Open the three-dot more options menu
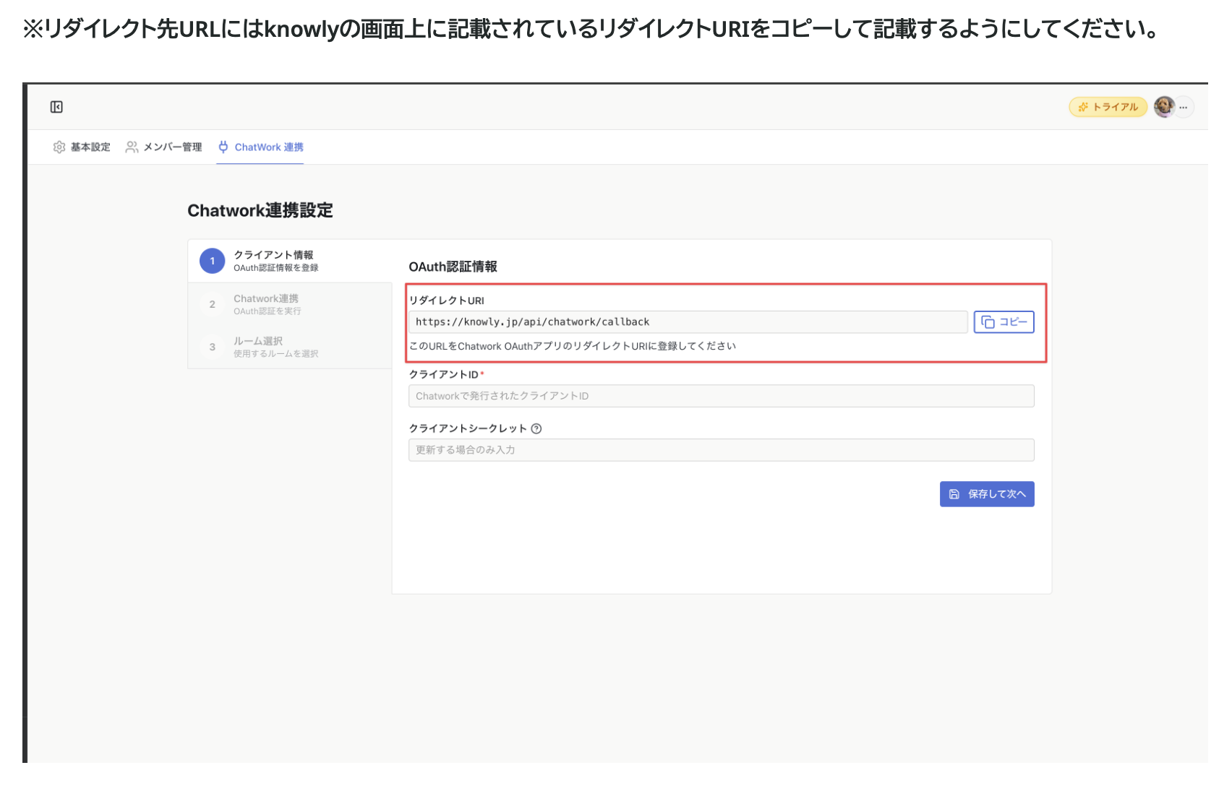Image resolution: width=1232 pixels, height=786 pixels. (x=1184, y=106)
